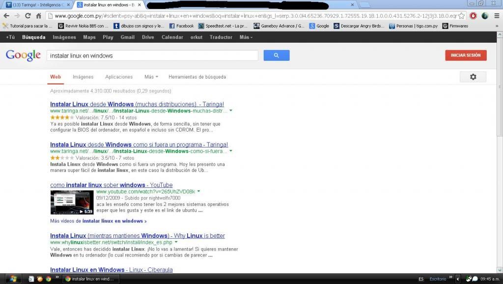Open the dibujos con signos bookmark
The width and height of the screenshot is (503, 284).
pos(139,26)
